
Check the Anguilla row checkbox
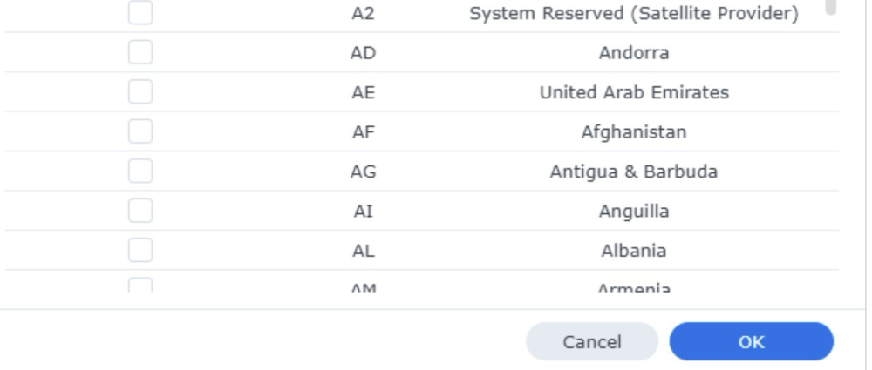tap(140, 212)
